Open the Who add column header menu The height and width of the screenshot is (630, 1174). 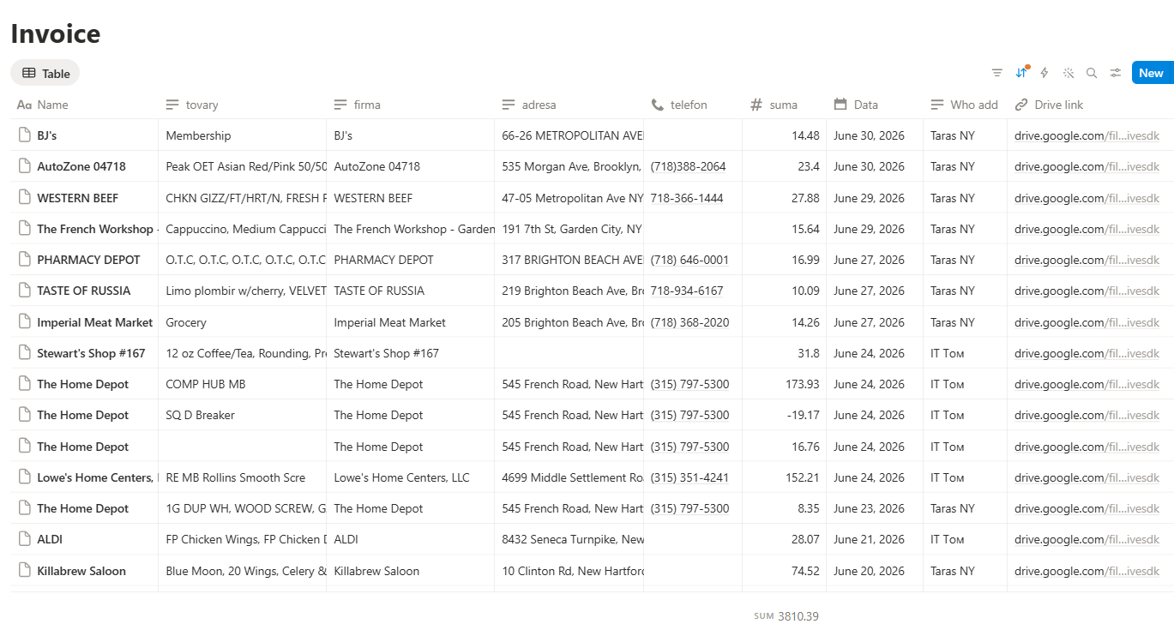point(965,105)
